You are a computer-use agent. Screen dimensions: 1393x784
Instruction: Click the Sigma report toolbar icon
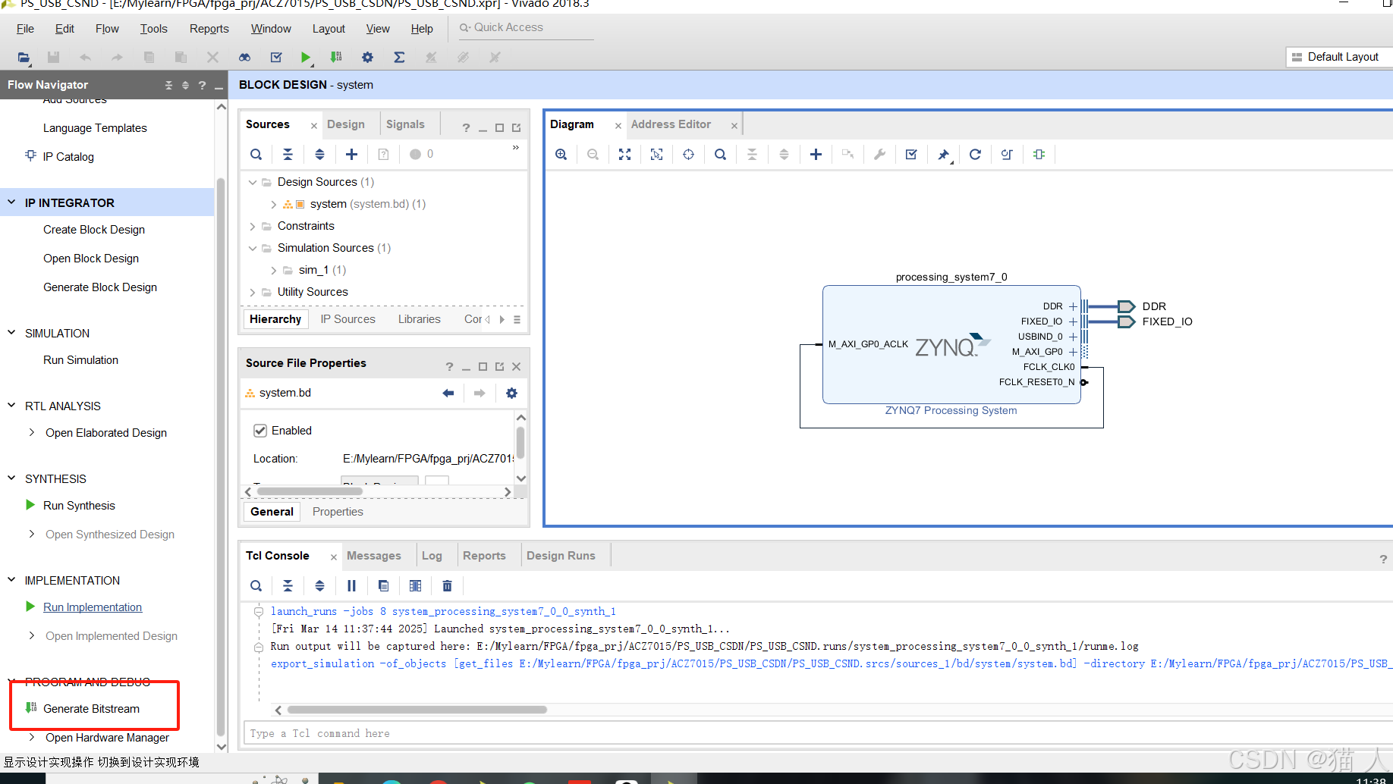[x=399, y=57]
